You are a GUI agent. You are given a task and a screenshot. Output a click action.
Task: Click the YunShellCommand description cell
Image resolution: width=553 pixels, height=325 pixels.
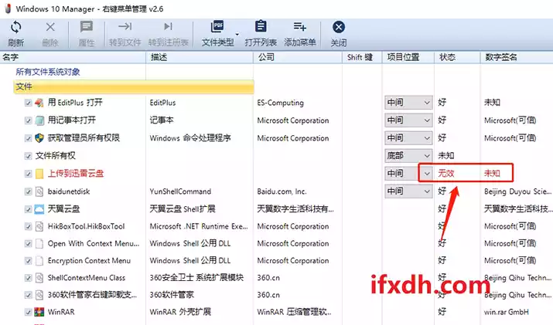[x=180, y=191]
